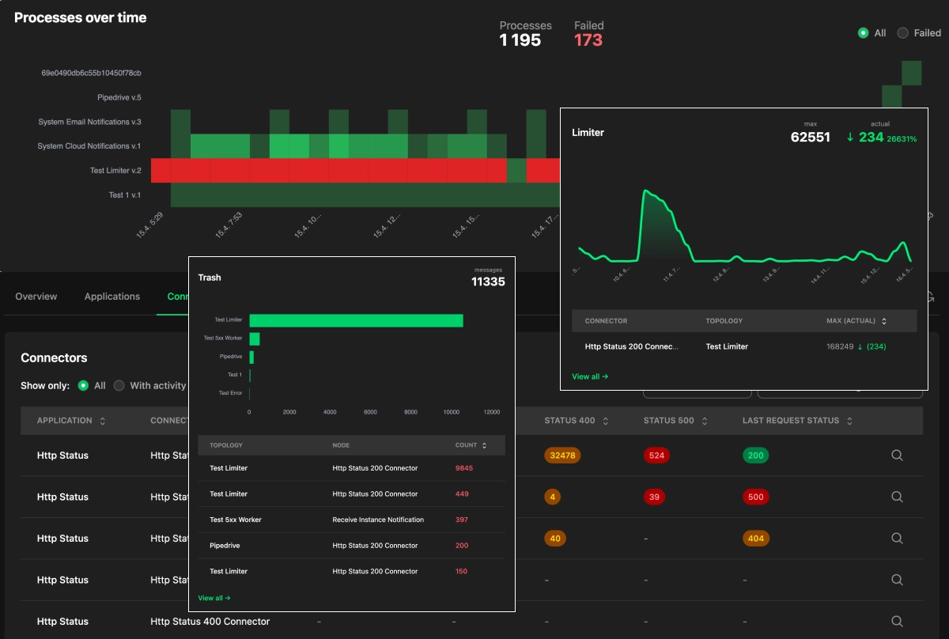The width and height of the screenshot is (949, 639).
Task: Click the green 200 last request badge
Action: [x=756, y=456]
